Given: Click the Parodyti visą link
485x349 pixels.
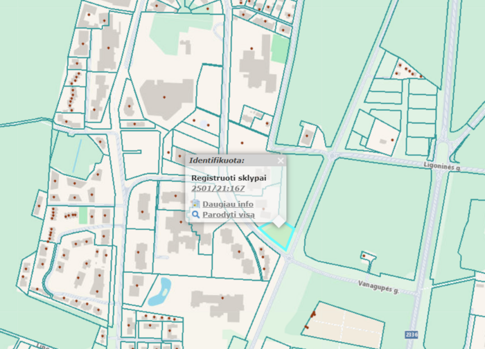Looking at the screenshot, I should [x=228, y=215].
